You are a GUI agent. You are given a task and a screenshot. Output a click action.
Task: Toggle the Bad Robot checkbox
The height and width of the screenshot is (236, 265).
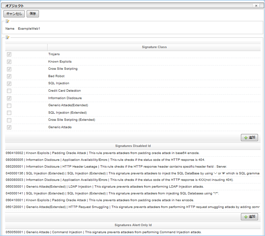pos(9,76)
